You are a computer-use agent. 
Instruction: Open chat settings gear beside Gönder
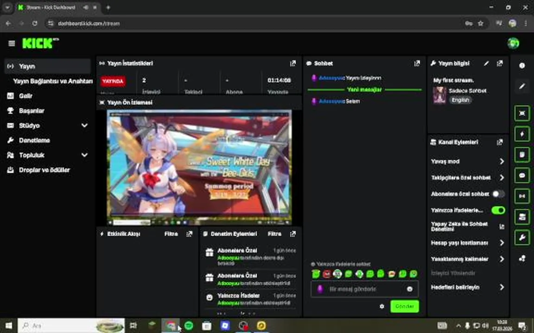click(x=382, y=306)
